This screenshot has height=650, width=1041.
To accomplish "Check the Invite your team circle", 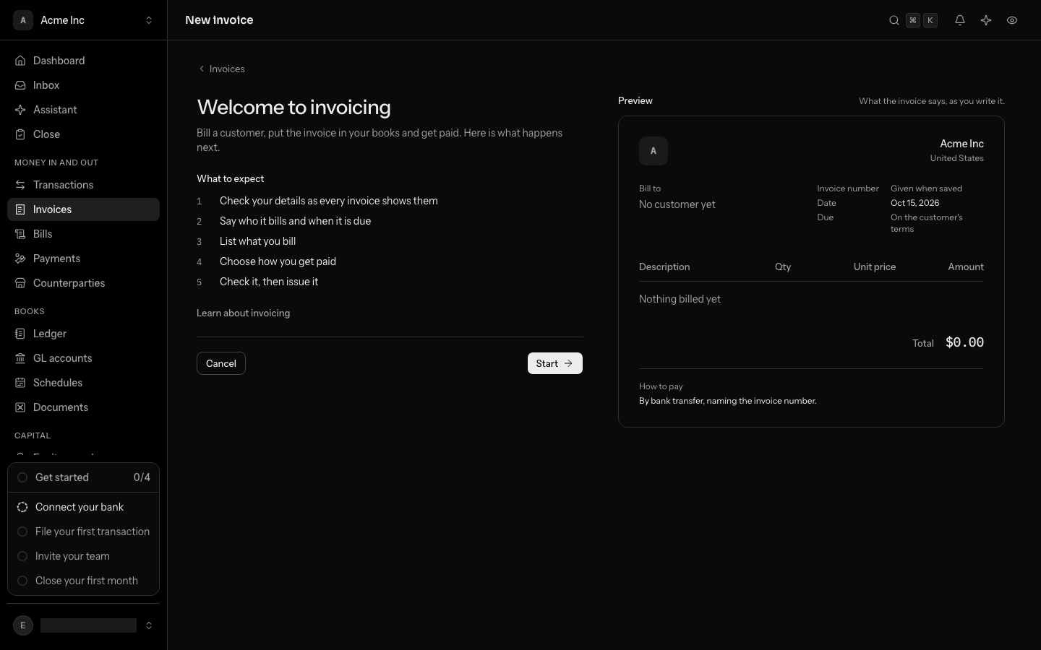I will (x=22, y=556).
